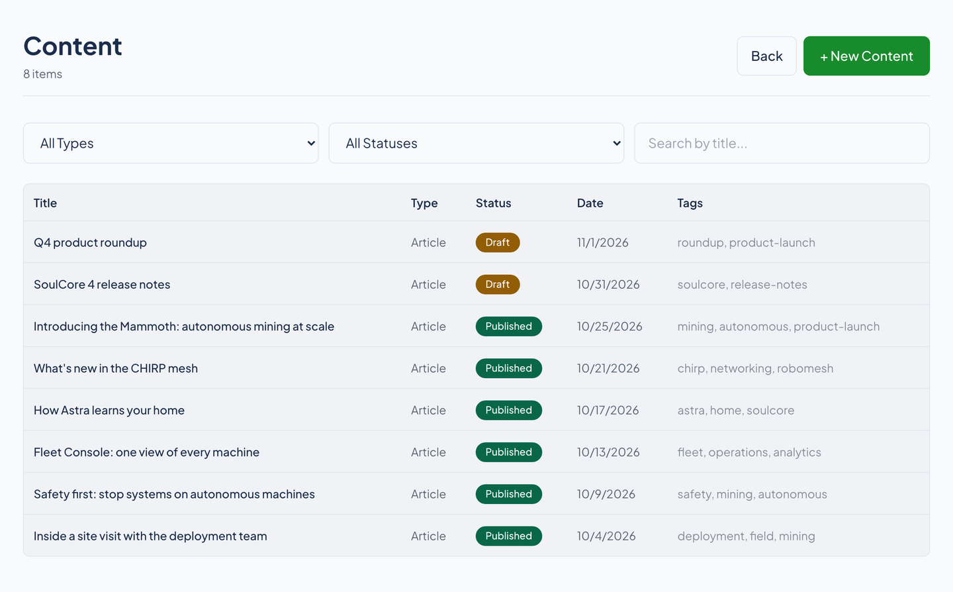Click the date 10/17/2026
This screenshot has height=592, width=953.
608,410
